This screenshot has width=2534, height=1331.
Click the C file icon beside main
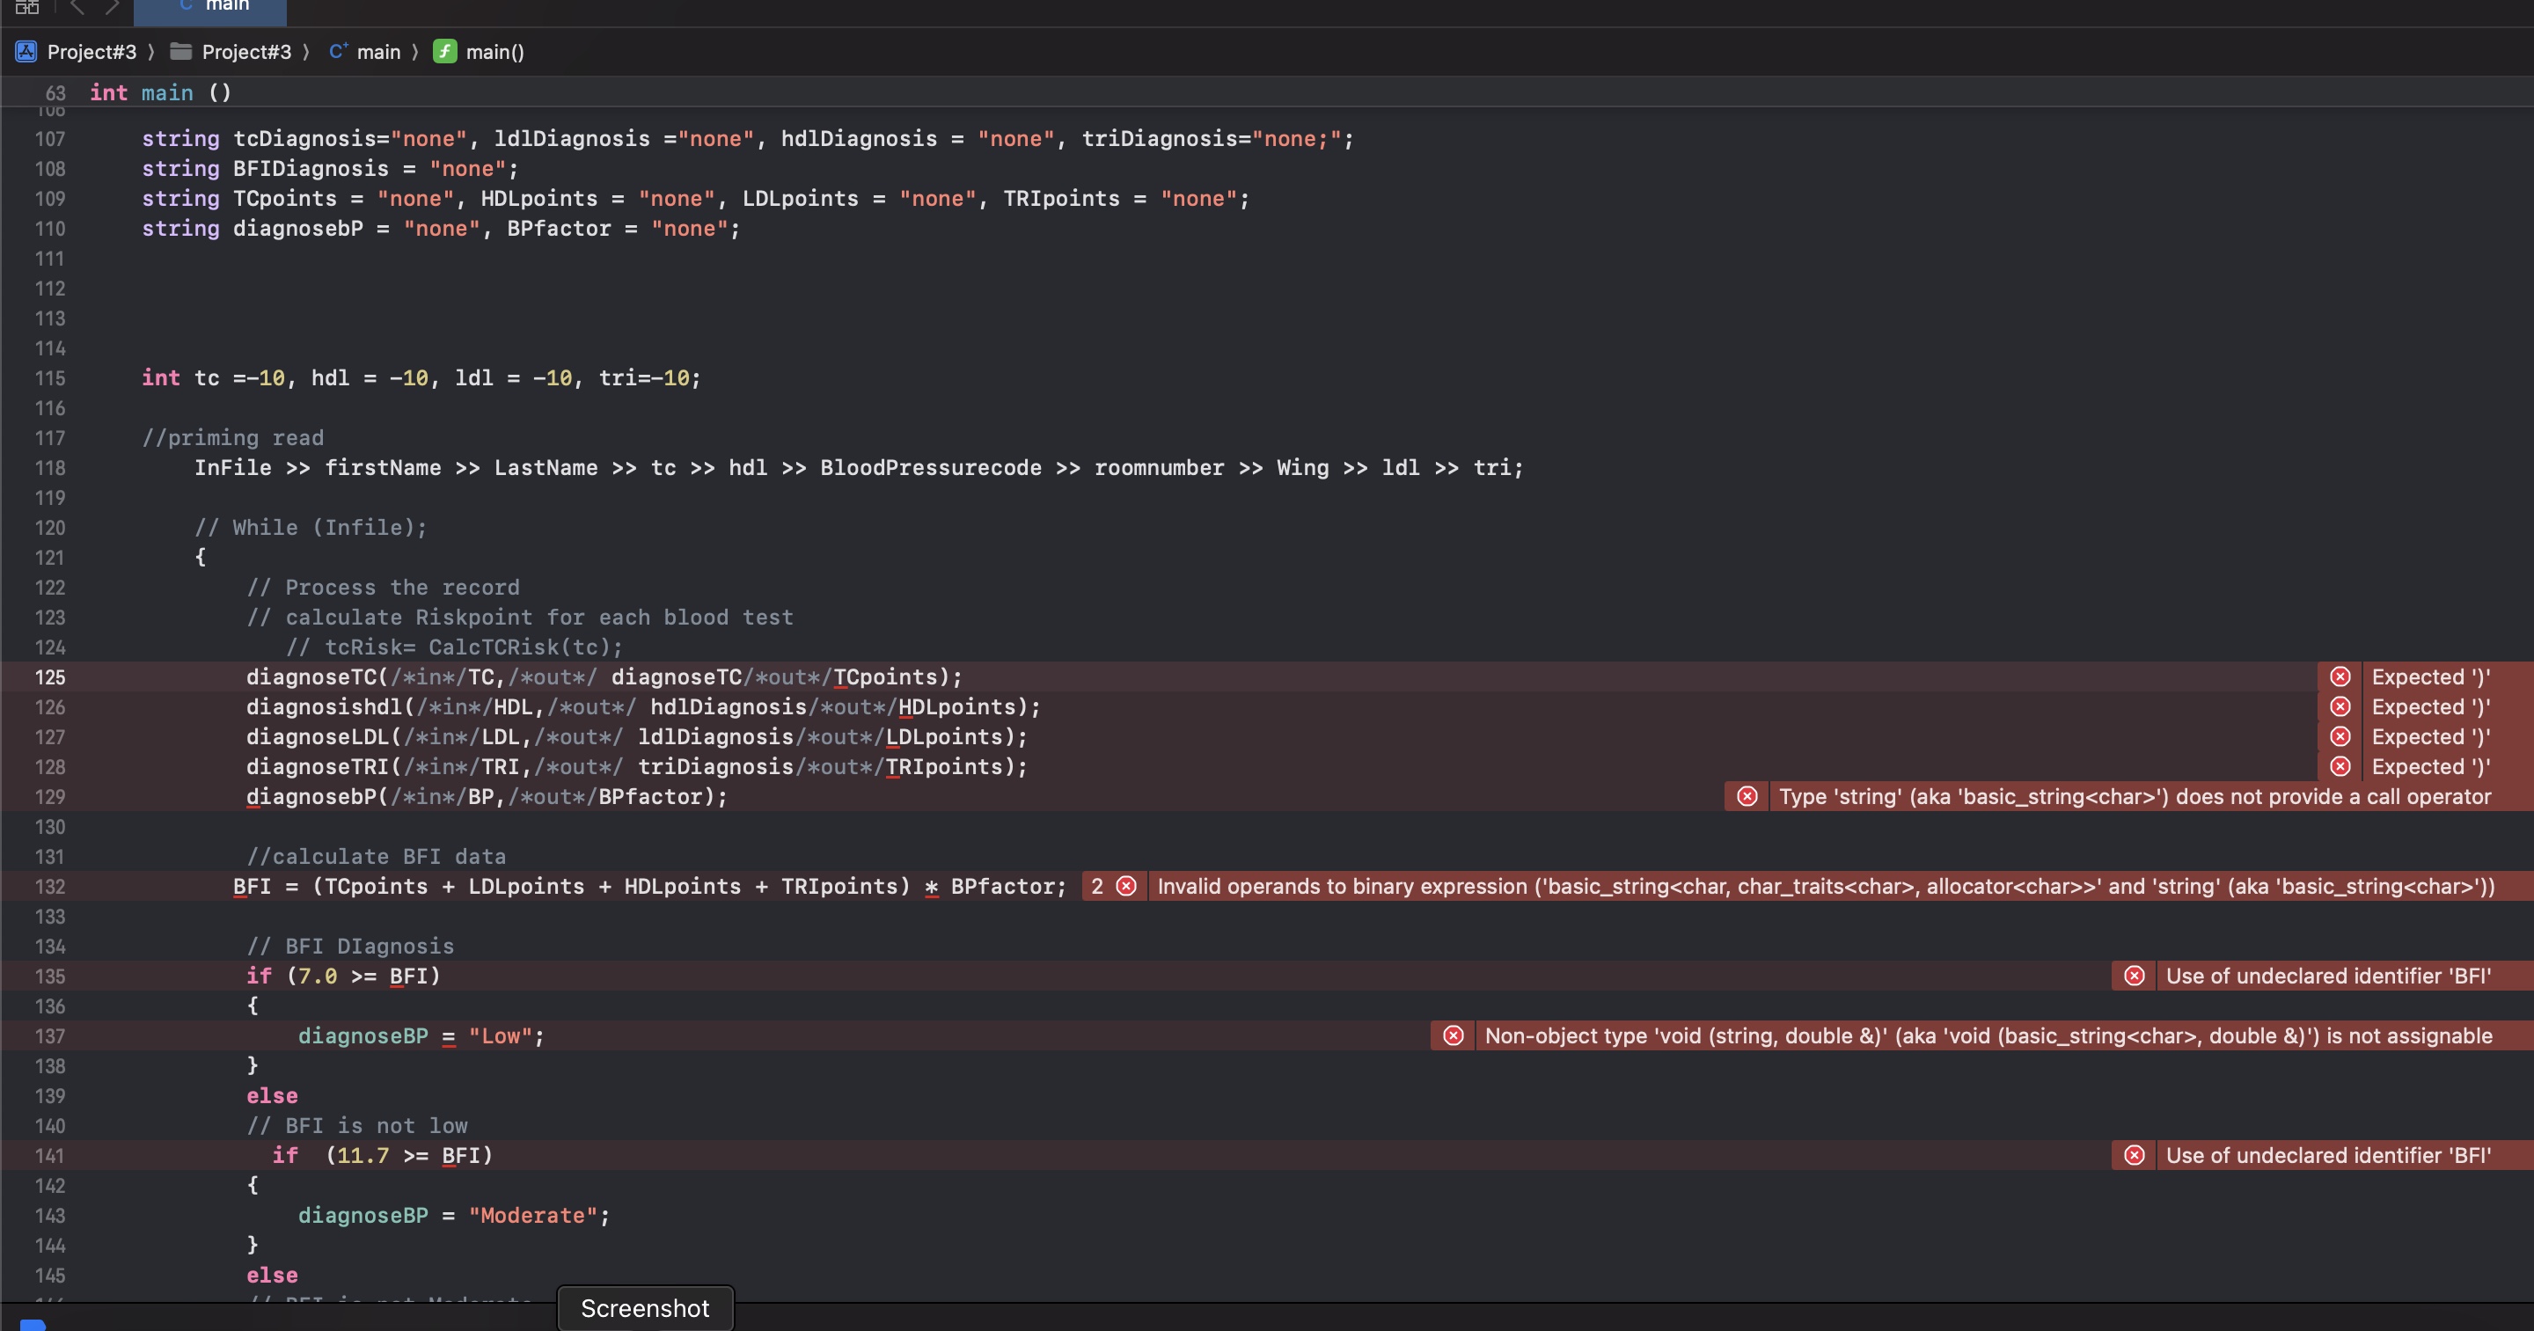(x=337, y=51)
